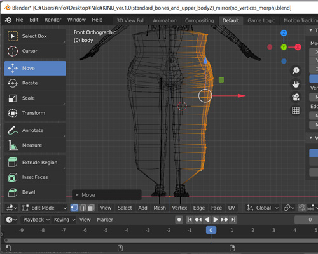The height and width of the screenshot is (254, 318).
Task: Click the X axis on navigation gizmo
Action: (298, 47)
